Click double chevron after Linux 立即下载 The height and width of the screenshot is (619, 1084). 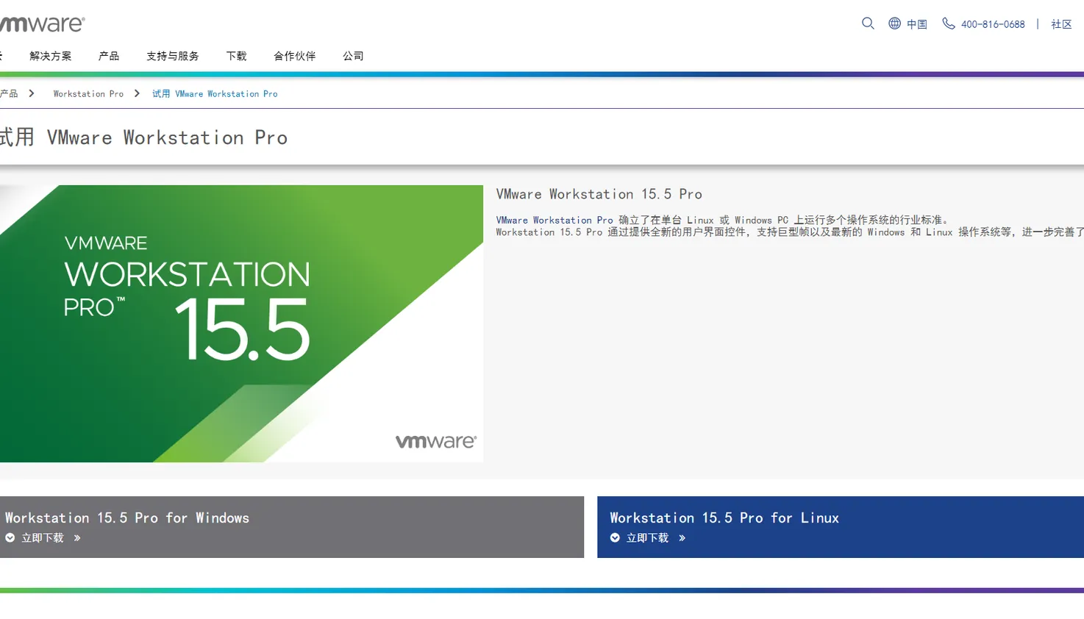[682, 538]
